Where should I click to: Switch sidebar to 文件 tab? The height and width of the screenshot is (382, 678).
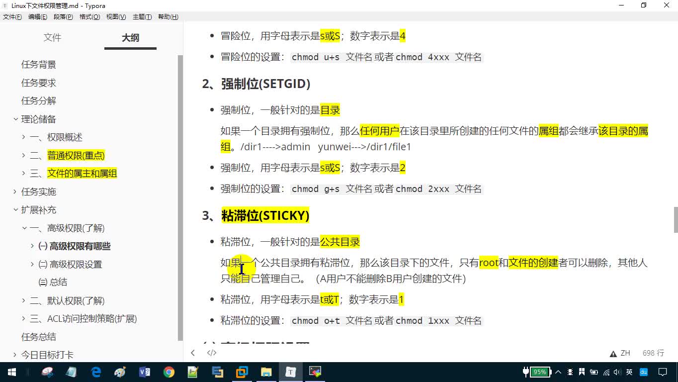coord(52,38)
